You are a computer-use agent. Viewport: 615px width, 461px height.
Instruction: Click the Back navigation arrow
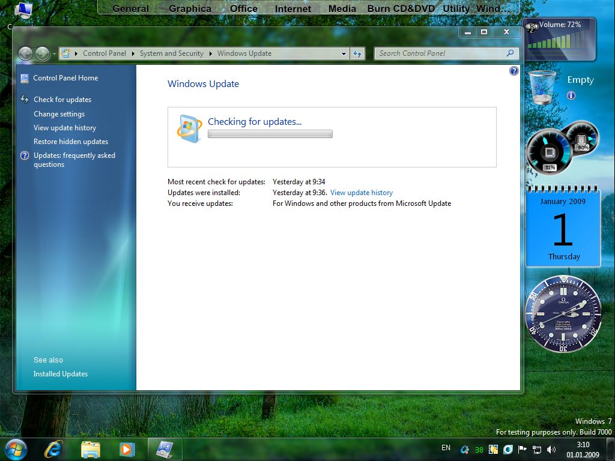click(x=25, y=53)
